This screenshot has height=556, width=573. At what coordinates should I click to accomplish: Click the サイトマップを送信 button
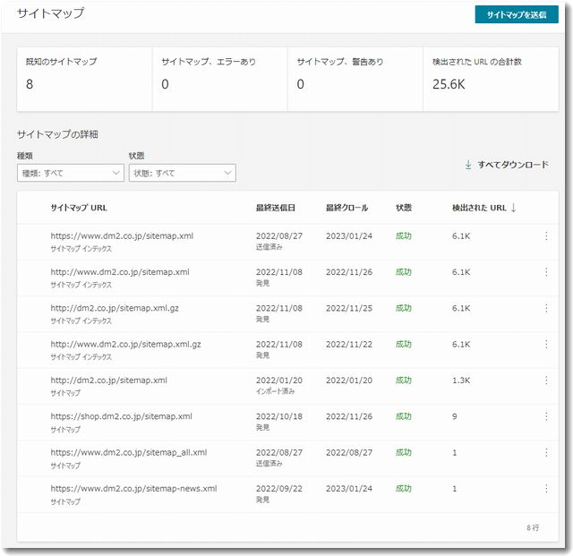516,15
